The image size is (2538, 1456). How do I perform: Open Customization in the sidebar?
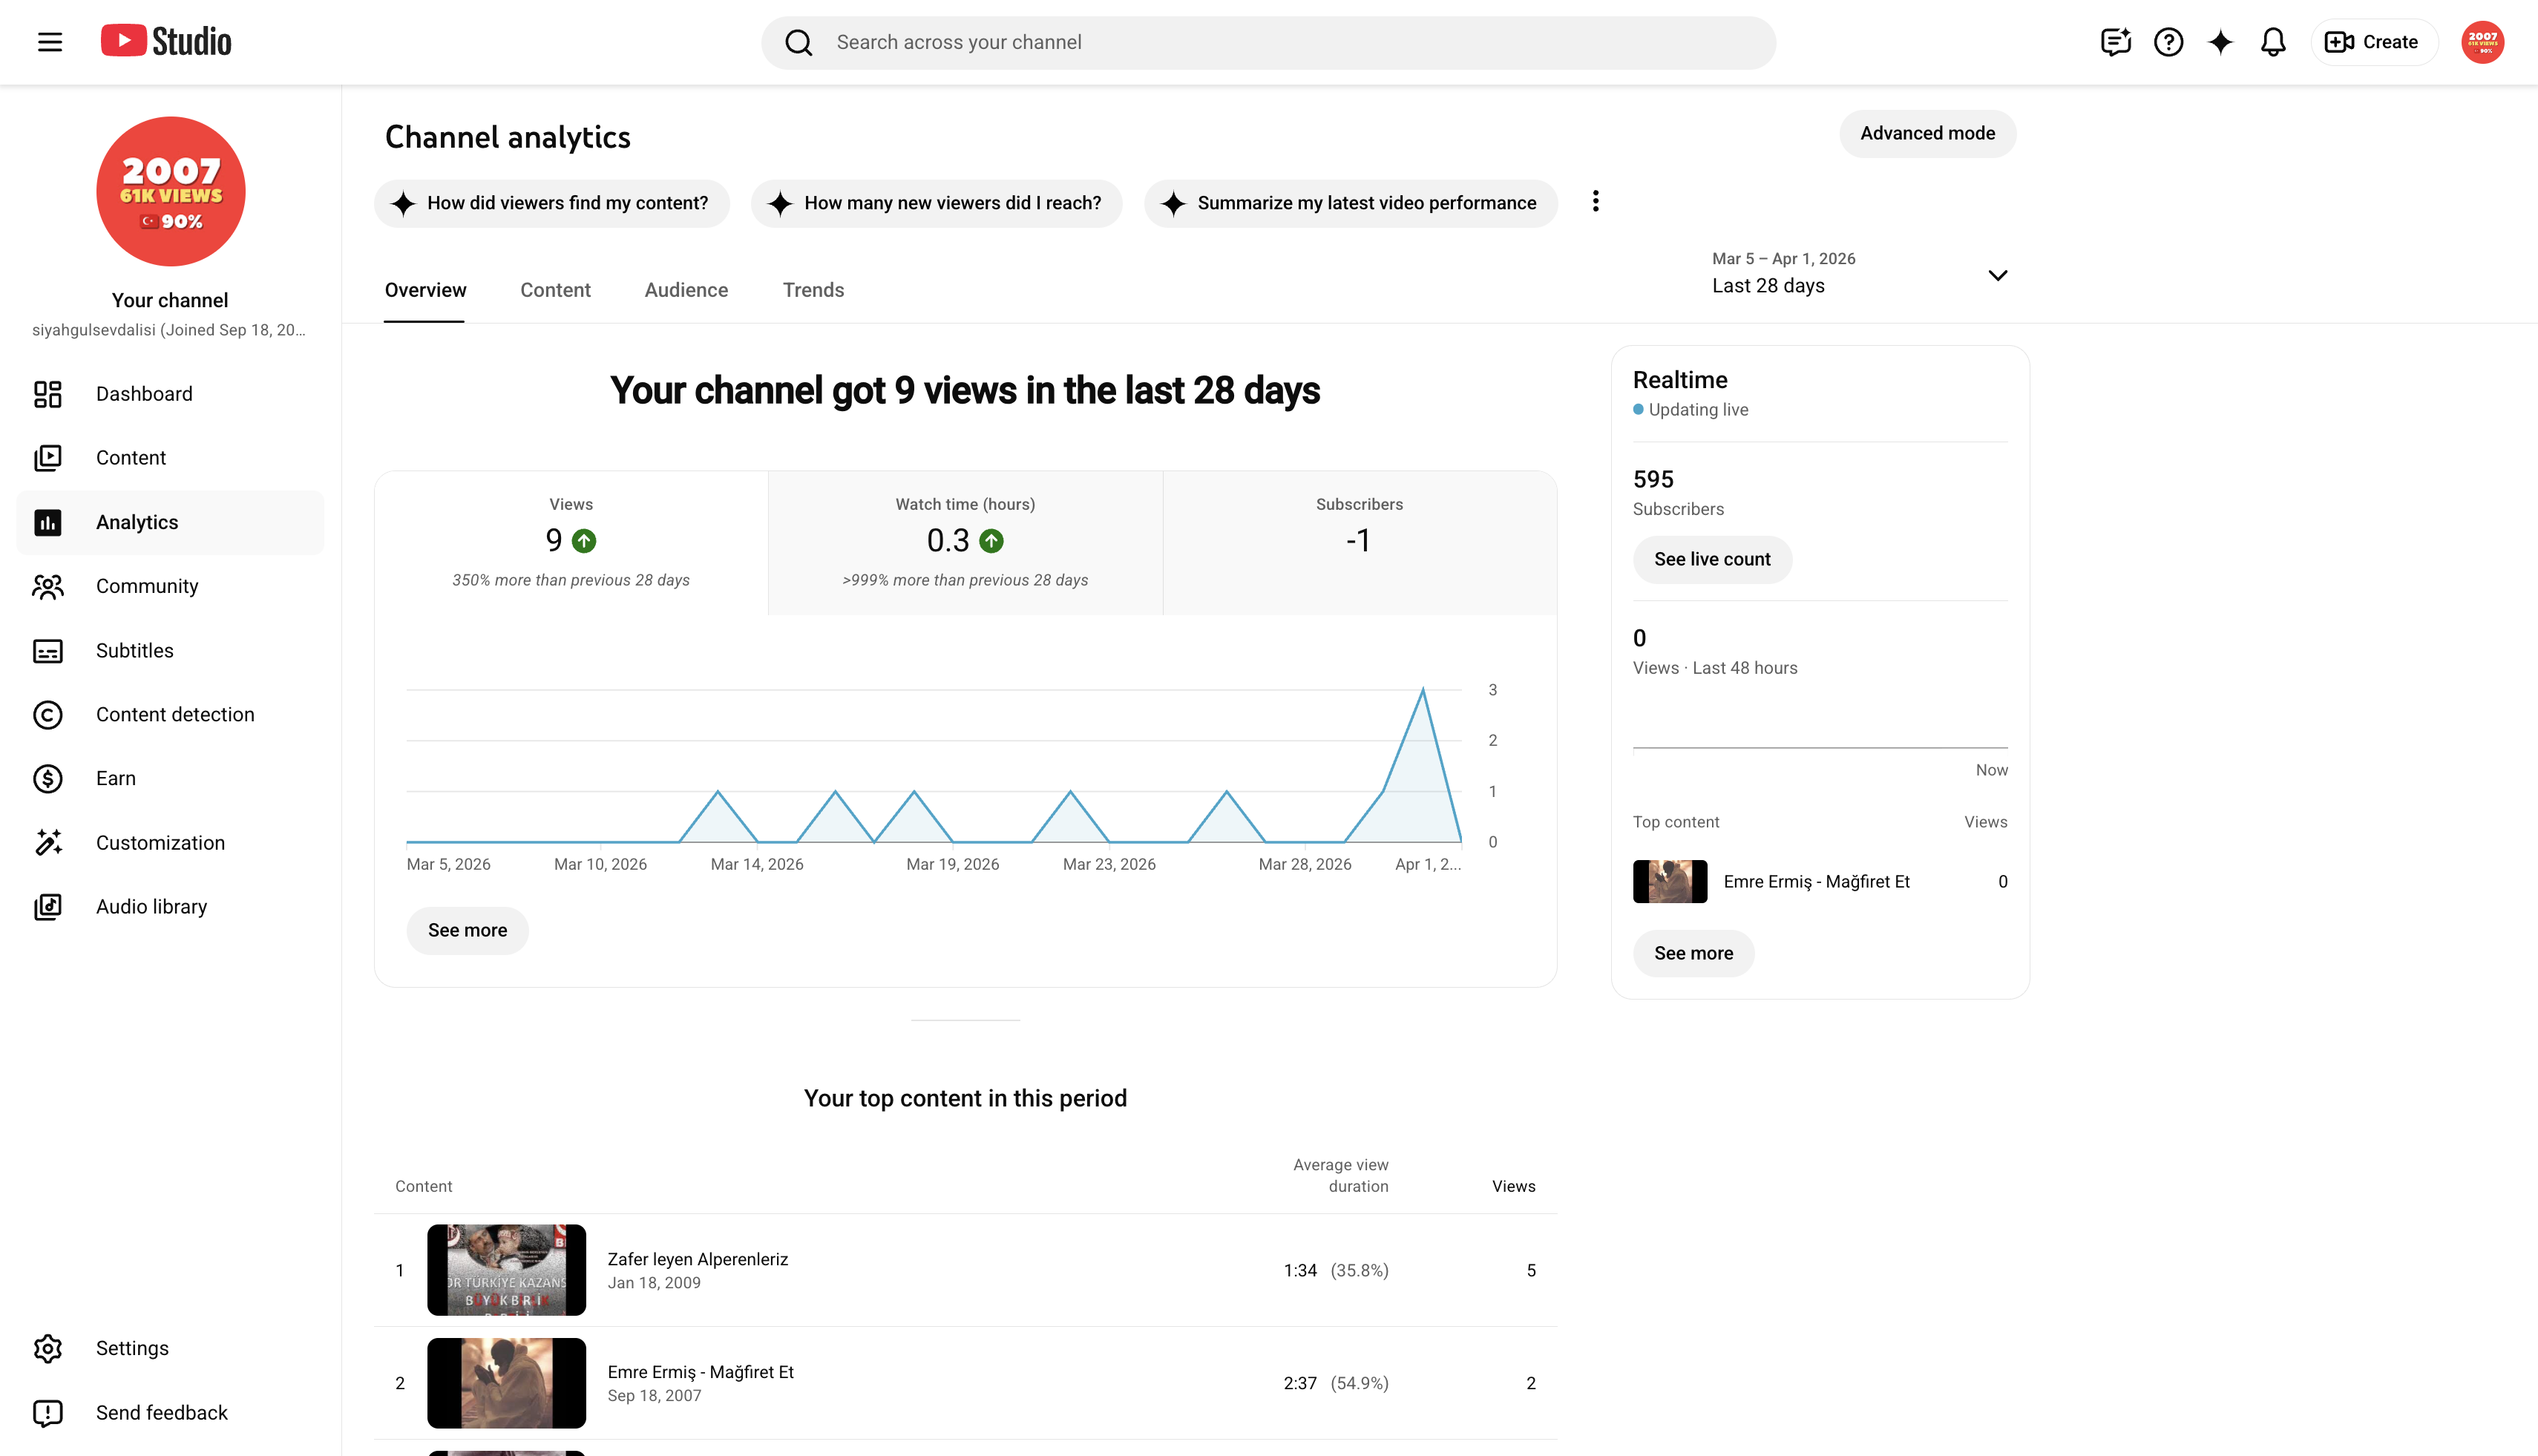(170, 843)
